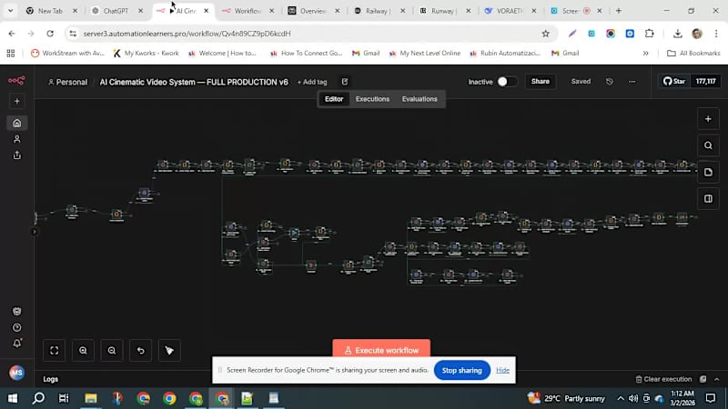This screenshot has height=409, width=728.
Task: Click the fit-to-view canvas button
Action: tap(55, 351)
